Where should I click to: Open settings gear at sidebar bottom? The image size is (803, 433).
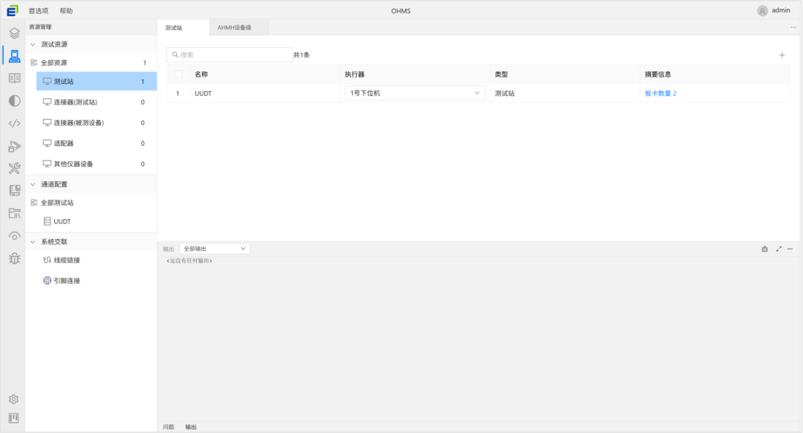[14, 399]
